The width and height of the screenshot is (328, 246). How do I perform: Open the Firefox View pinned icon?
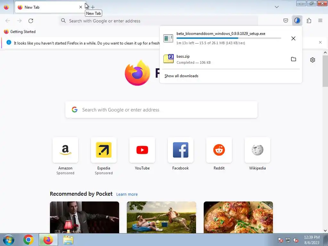(6, 7)
